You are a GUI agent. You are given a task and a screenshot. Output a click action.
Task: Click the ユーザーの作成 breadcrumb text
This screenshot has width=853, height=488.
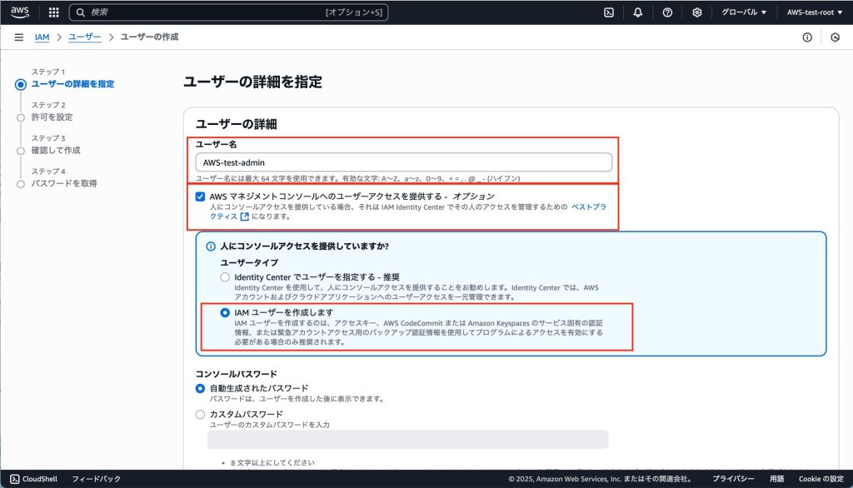point(149,37)
